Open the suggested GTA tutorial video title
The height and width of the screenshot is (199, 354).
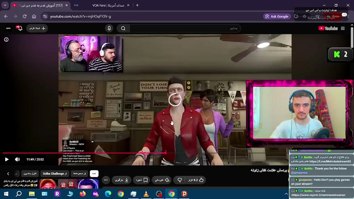(20, 183)
